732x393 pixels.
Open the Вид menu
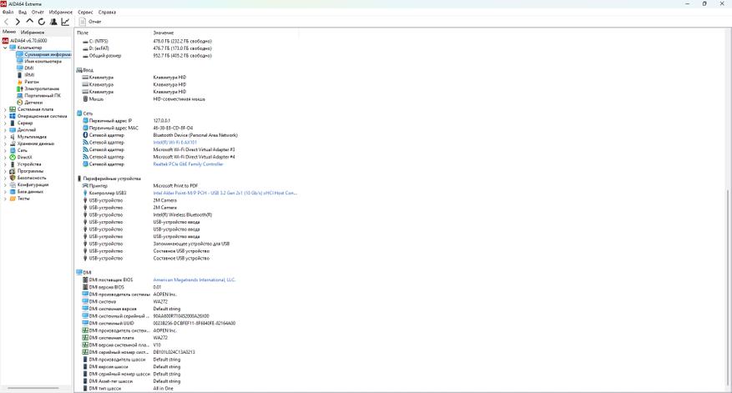pos(23,13)
